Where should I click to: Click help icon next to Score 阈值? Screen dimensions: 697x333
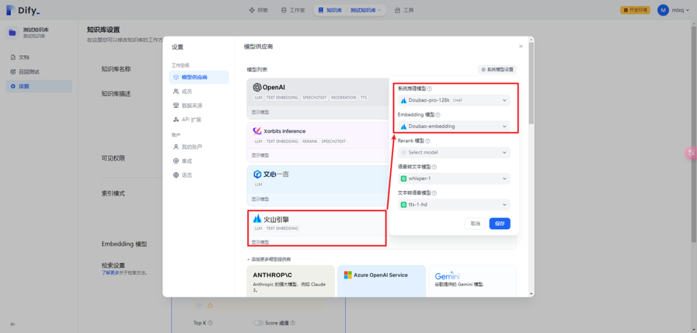tap(292, 323)
